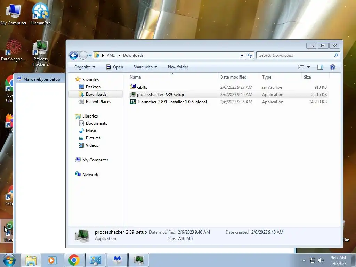Open the Videos library
The height and width of the screenshot is (267, 356).
(x=88, y=145)
